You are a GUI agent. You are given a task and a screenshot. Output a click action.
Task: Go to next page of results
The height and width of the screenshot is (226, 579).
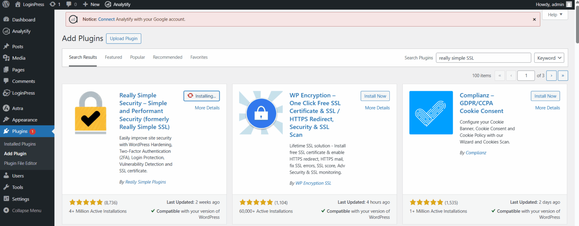tap(551, 75)
